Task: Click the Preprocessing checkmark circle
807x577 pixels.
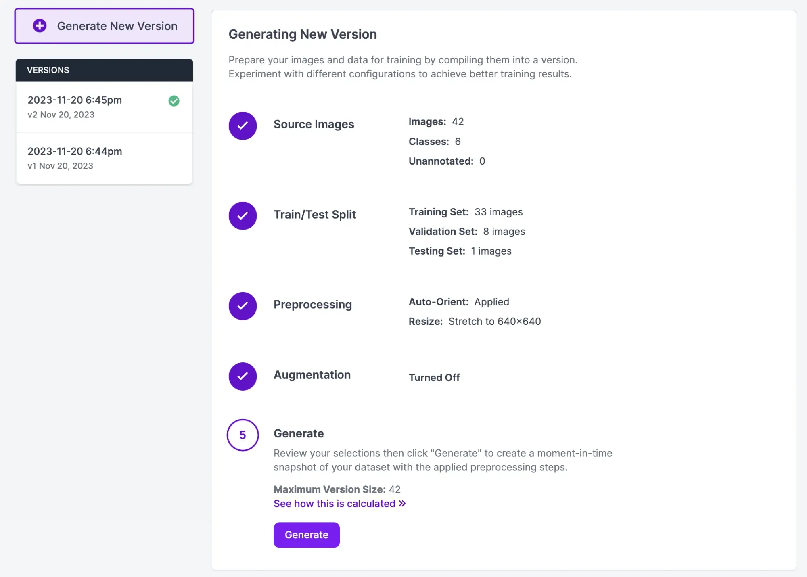Action: coord(243,306)
